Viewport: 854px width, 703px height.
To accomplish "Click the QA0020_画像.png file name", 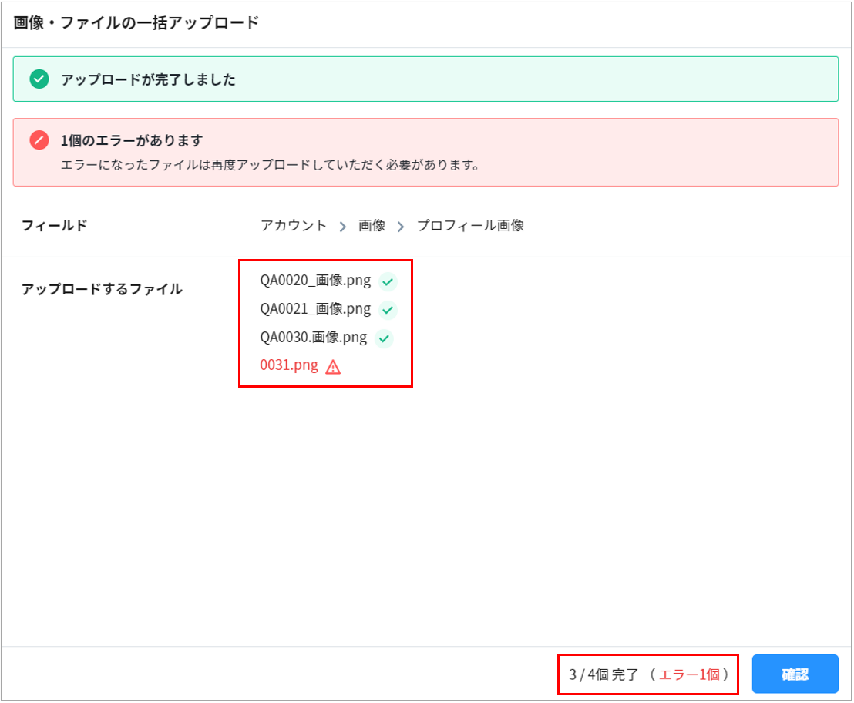I will 315,281.
